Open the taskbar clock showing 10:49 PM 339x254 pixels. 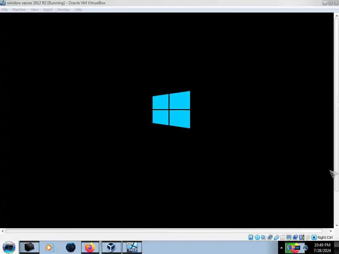(322, 248)
